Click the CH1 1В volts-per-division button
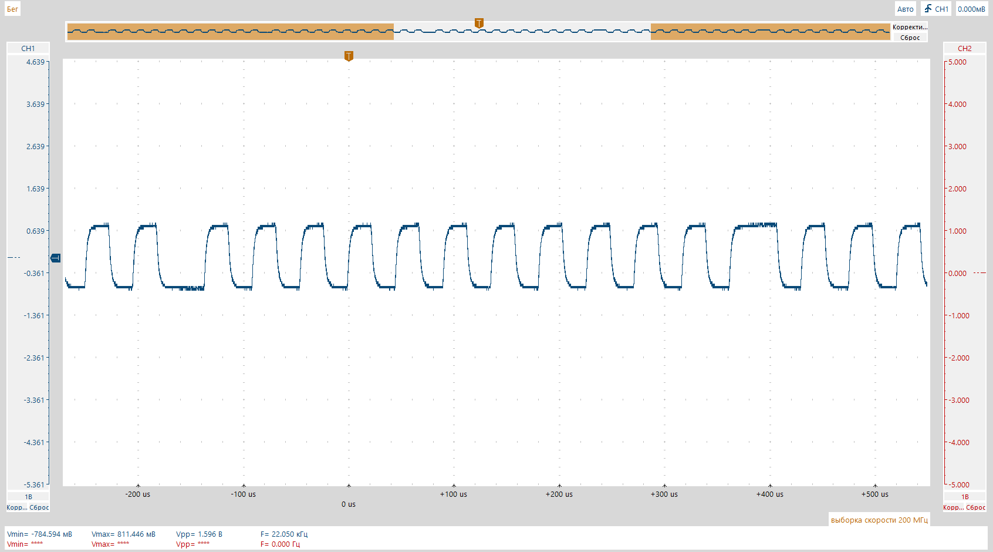993x552 pixels. tap(28, 497)
